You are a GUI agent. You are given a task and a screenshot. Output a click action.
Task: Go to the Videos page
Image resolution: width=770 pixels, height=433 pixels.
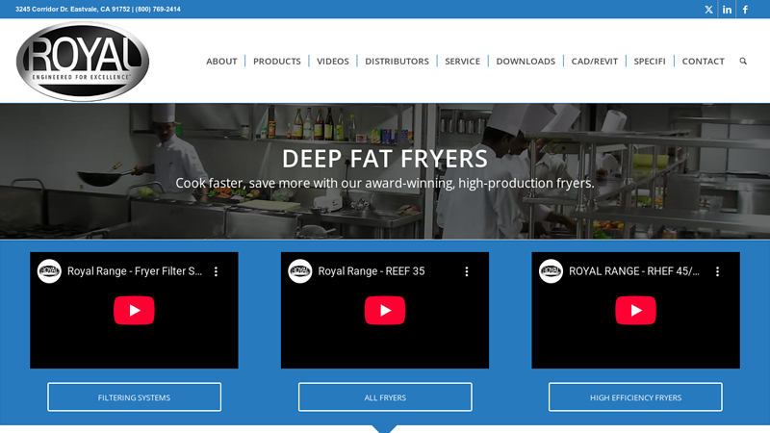332,62
